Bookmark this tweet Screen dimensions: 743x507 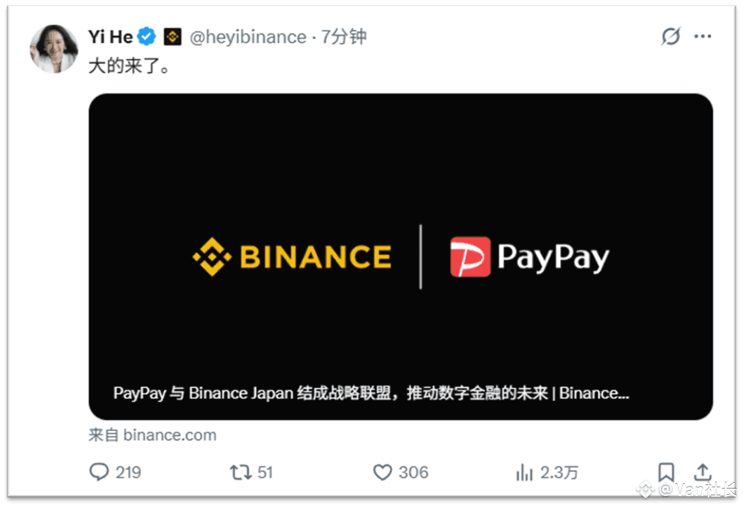[x=666, y=472]
